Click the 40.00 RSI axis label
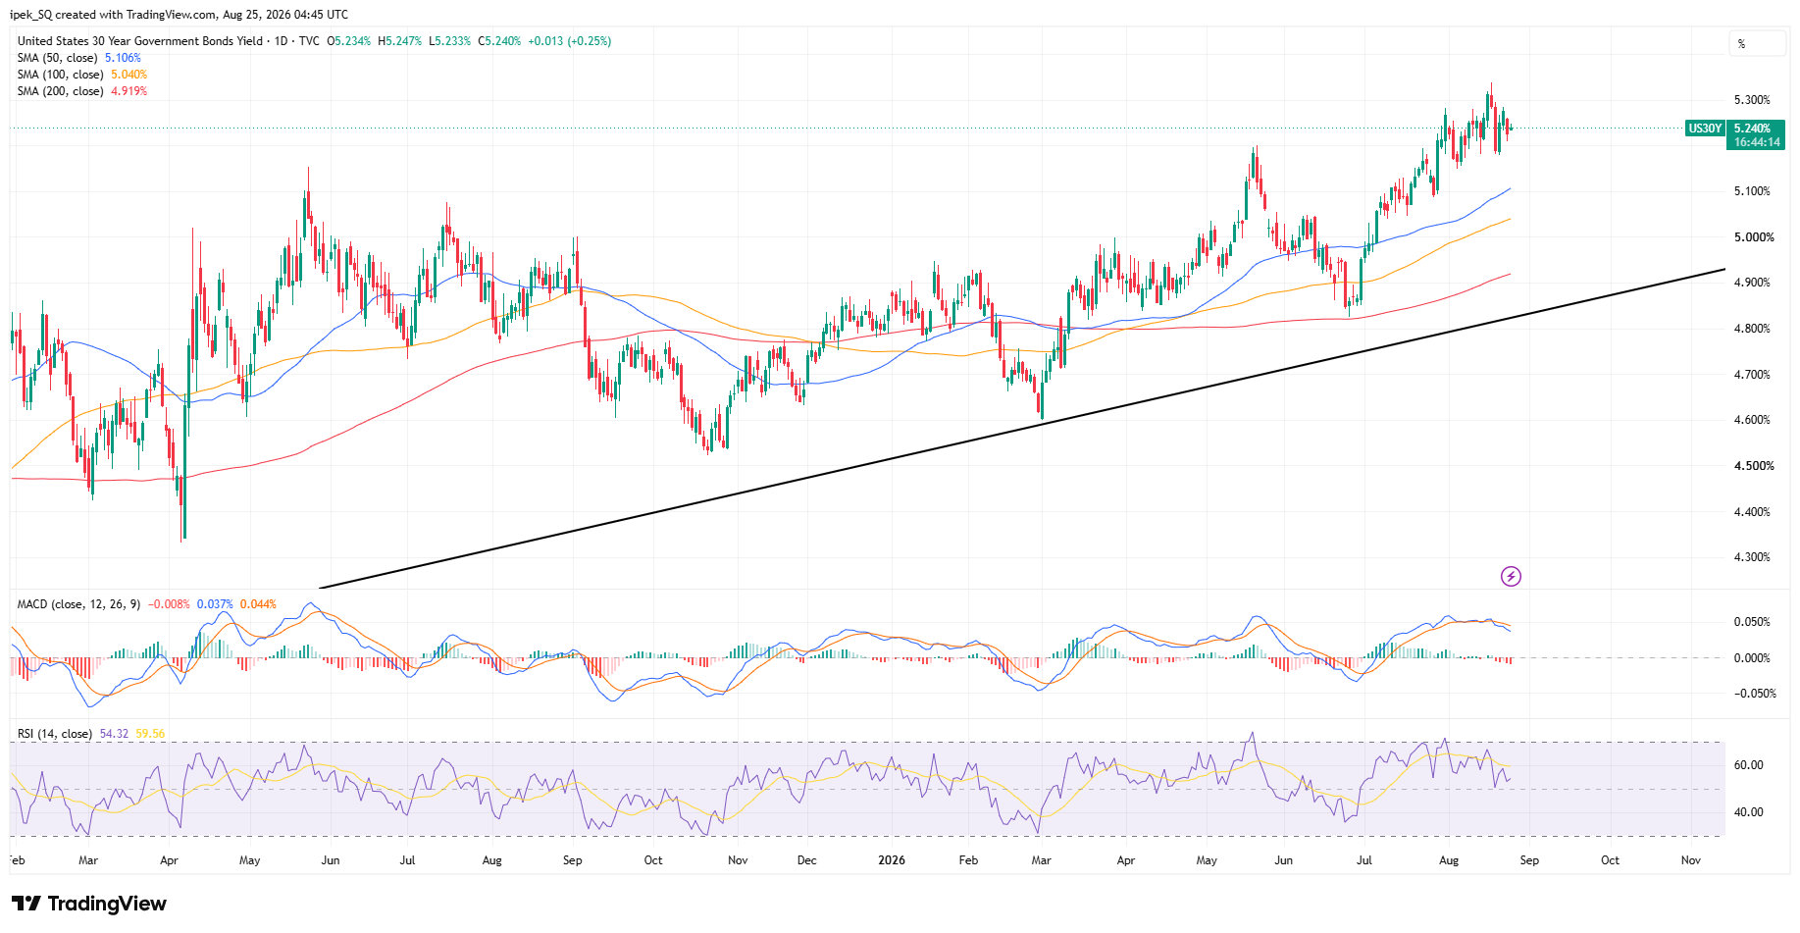The width and height of the screenshot is (1800, 933). pos(1749,812)
